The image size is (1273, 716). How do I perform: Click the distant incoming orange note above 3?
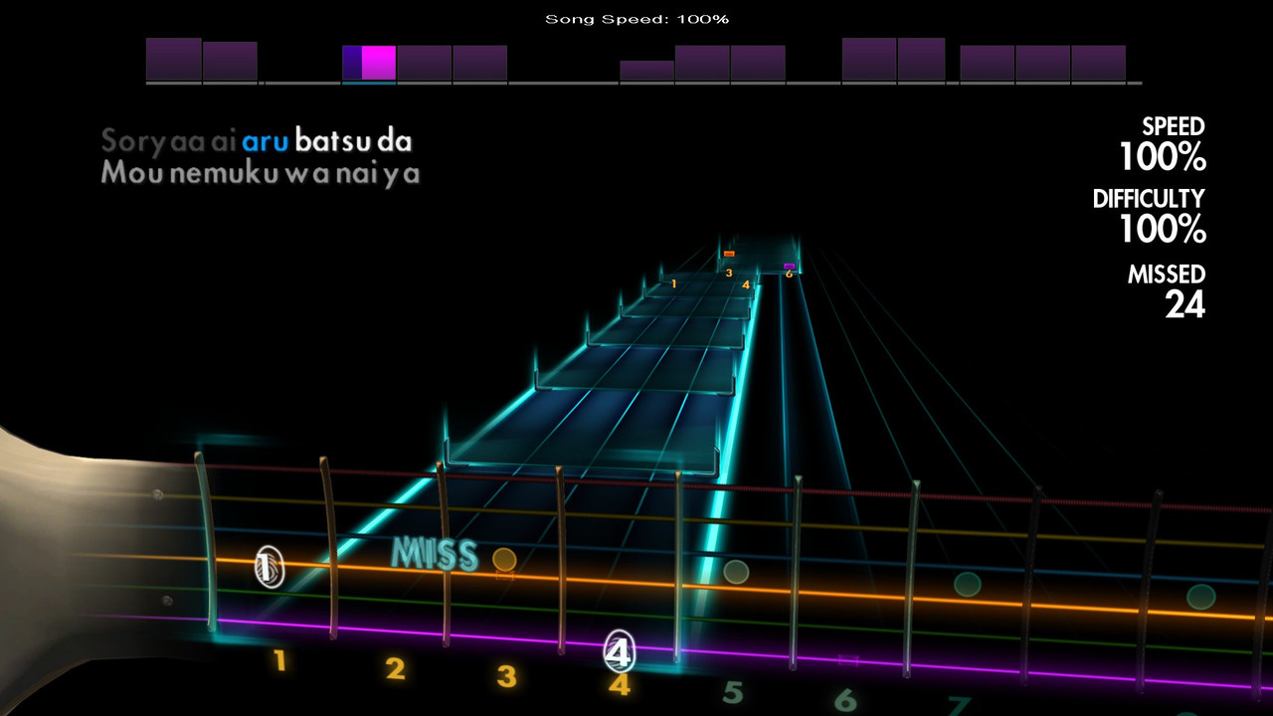pos(729,254)
